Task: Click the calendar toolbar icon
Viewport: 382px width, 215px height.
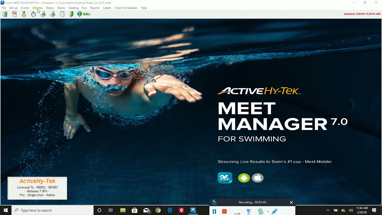Action: 14,14
